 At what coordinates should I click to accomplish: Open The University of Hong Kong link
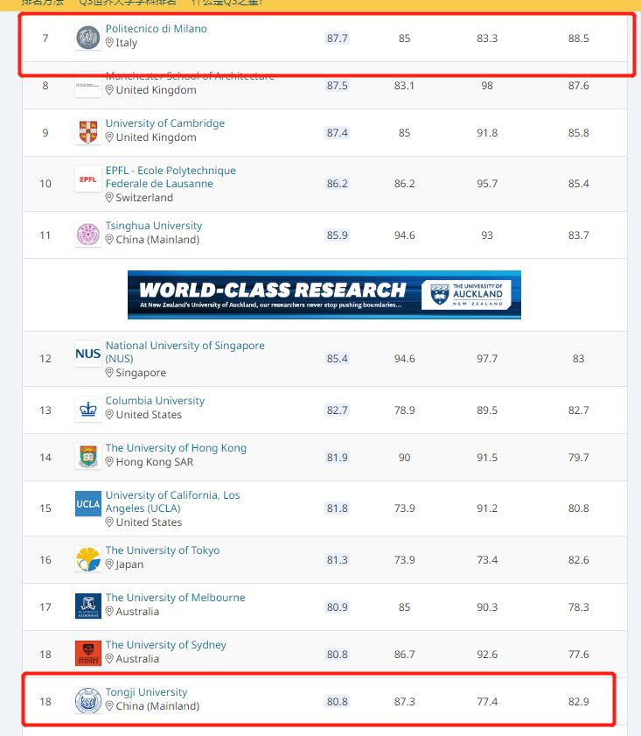point(176,448)
